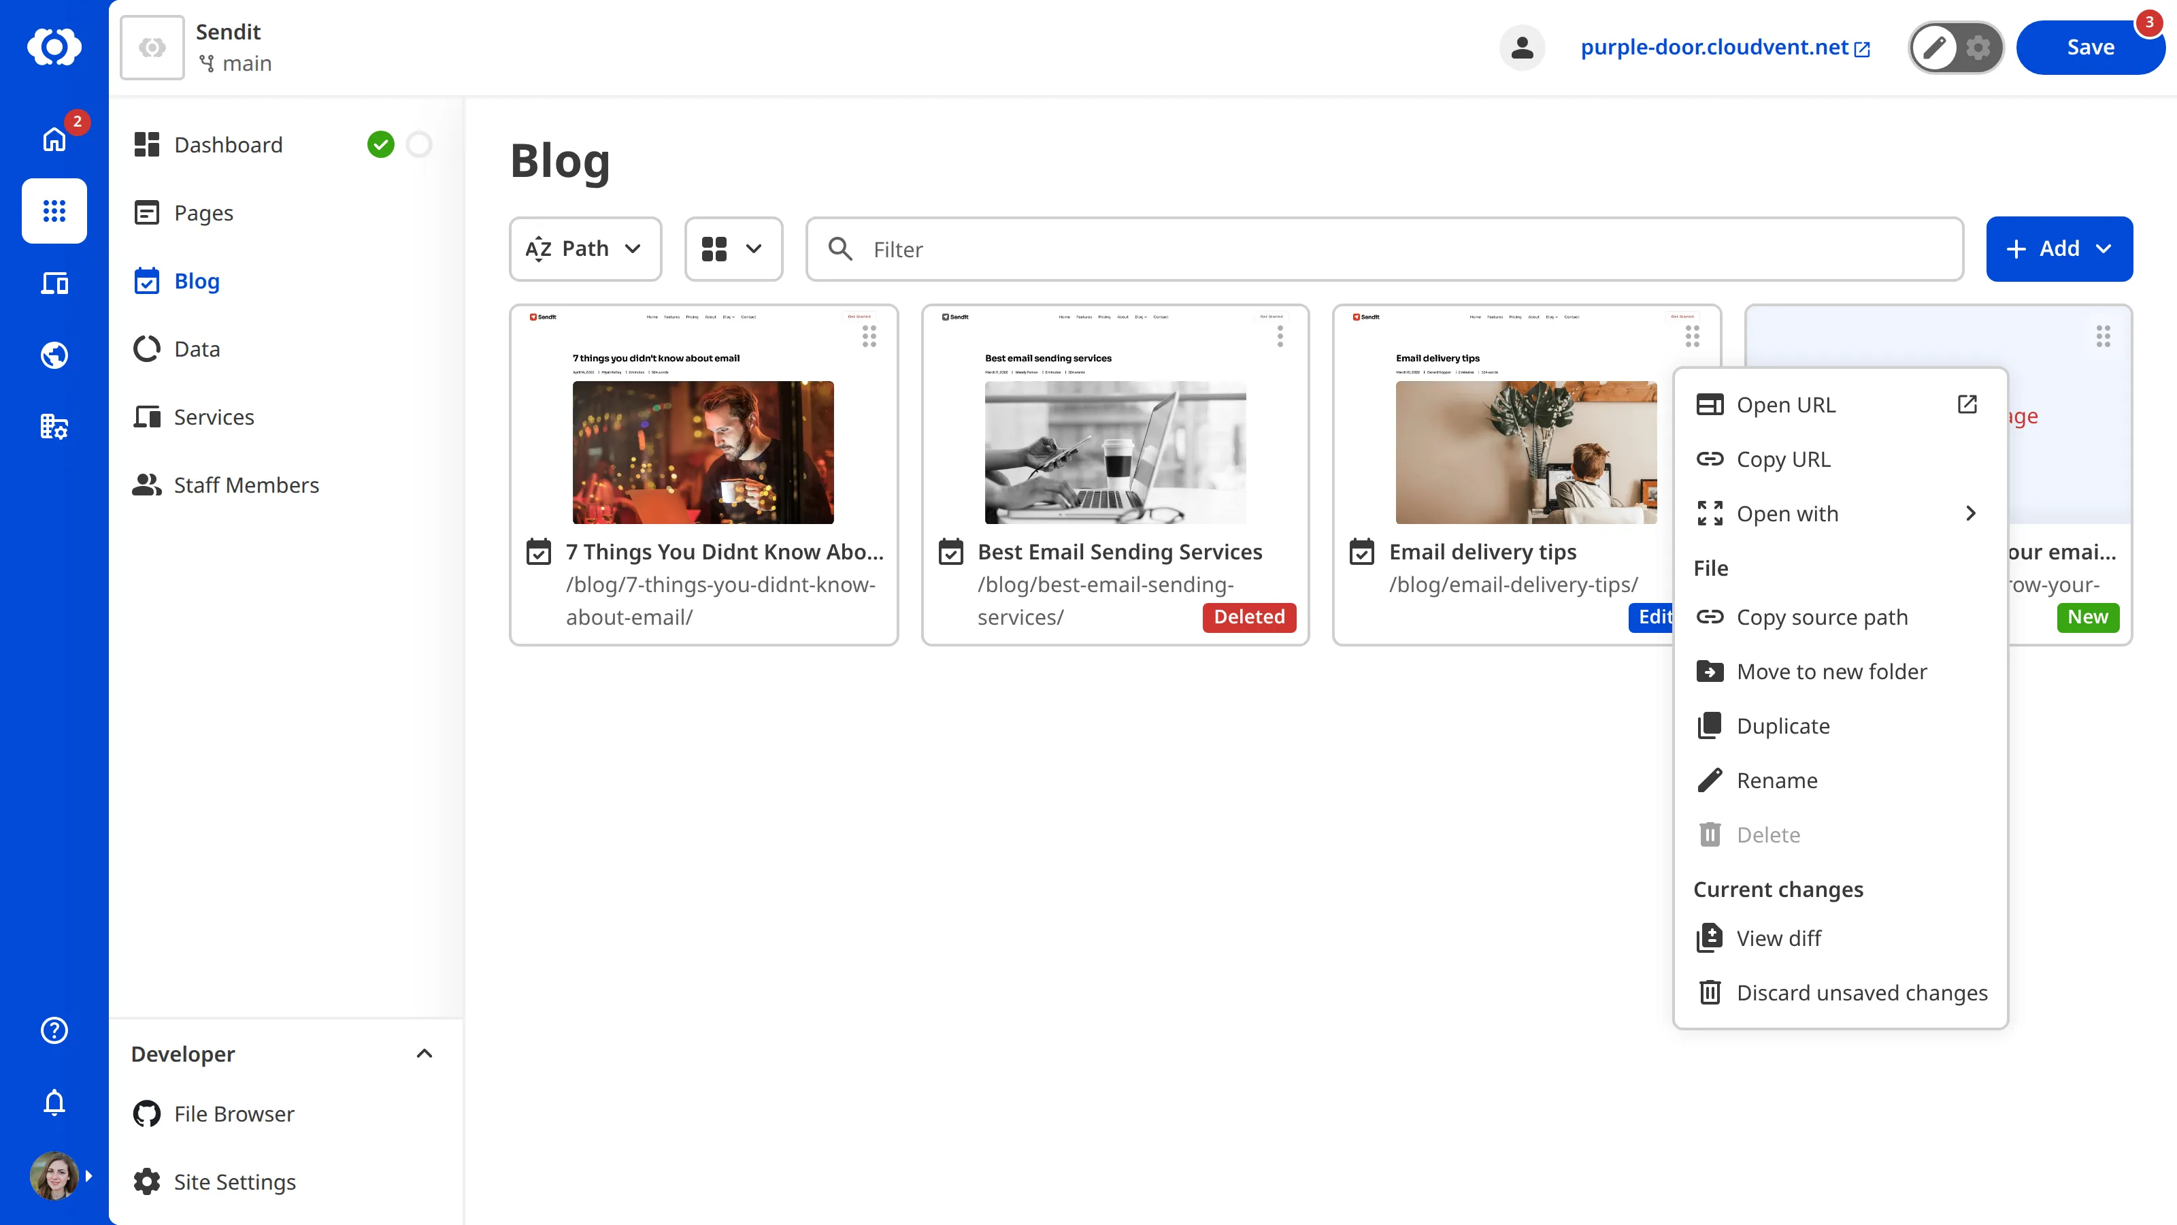This screenshot has height=1225, width=2177.
Task: Expand the user menu arrow beside avatar
Action: point(88,1176)
